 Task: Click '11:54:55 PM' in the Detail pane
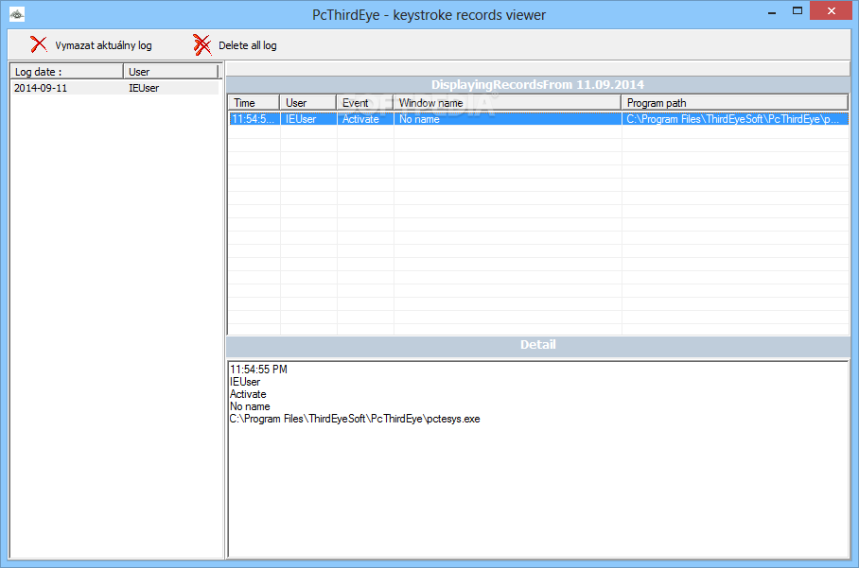point(258,370)
